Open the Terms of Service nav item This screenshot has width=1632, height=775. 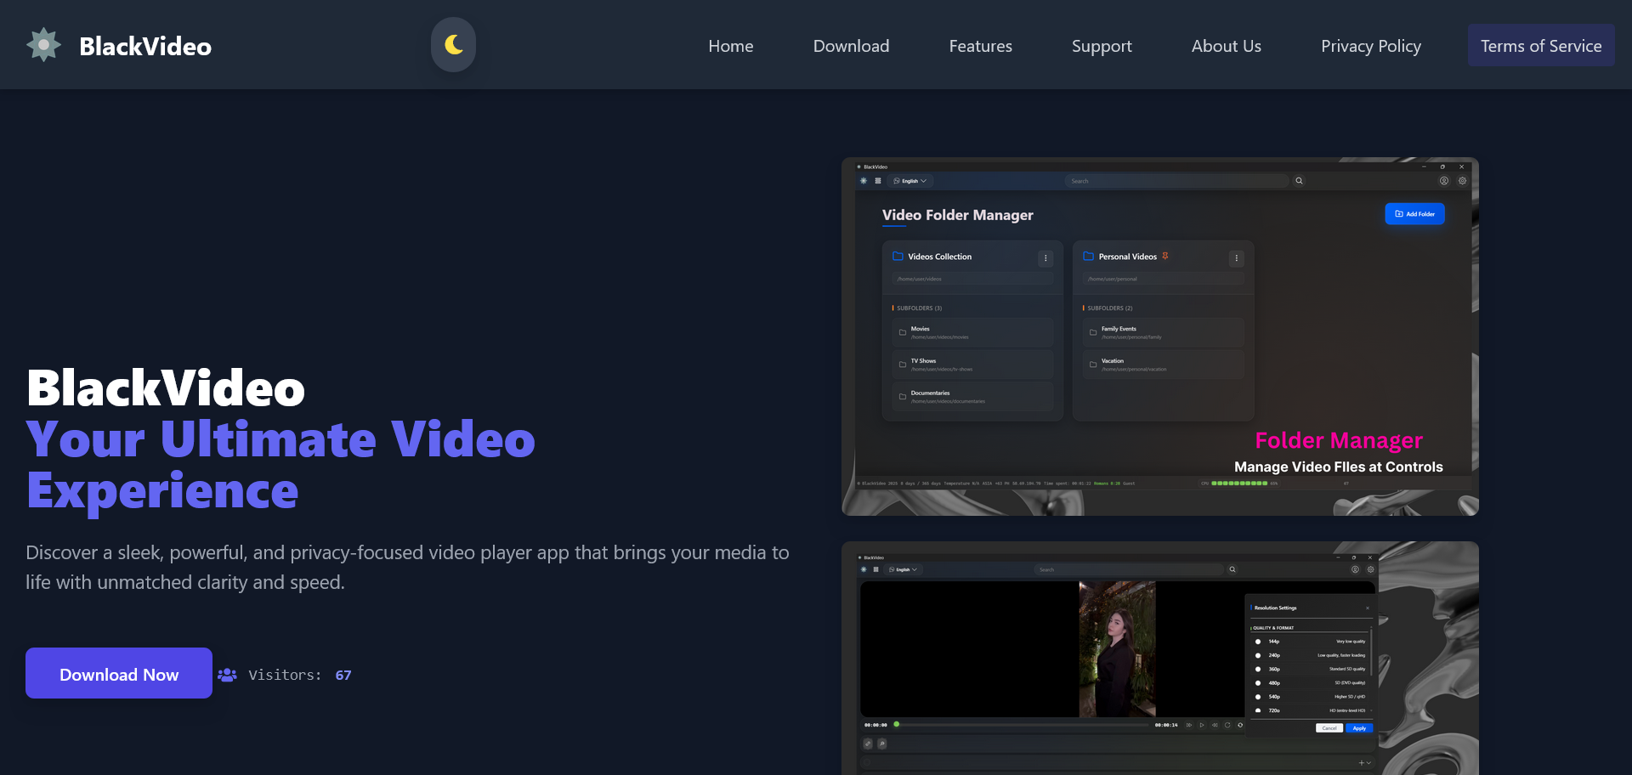[1541, 46]
